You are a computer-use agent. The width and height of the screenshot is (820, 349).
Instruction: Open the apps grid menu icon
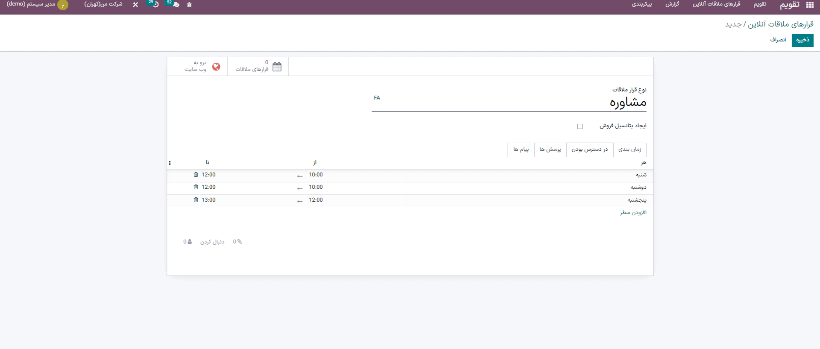[810, 5]
